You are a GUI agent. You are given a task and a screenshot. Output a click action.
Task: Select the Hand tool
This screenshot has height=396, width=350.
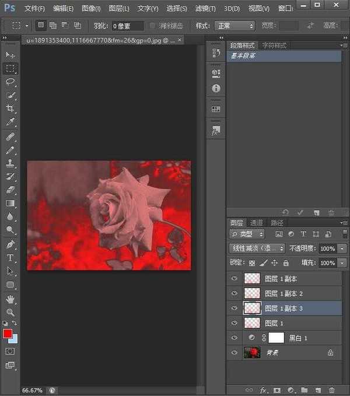tap(10, 299)
